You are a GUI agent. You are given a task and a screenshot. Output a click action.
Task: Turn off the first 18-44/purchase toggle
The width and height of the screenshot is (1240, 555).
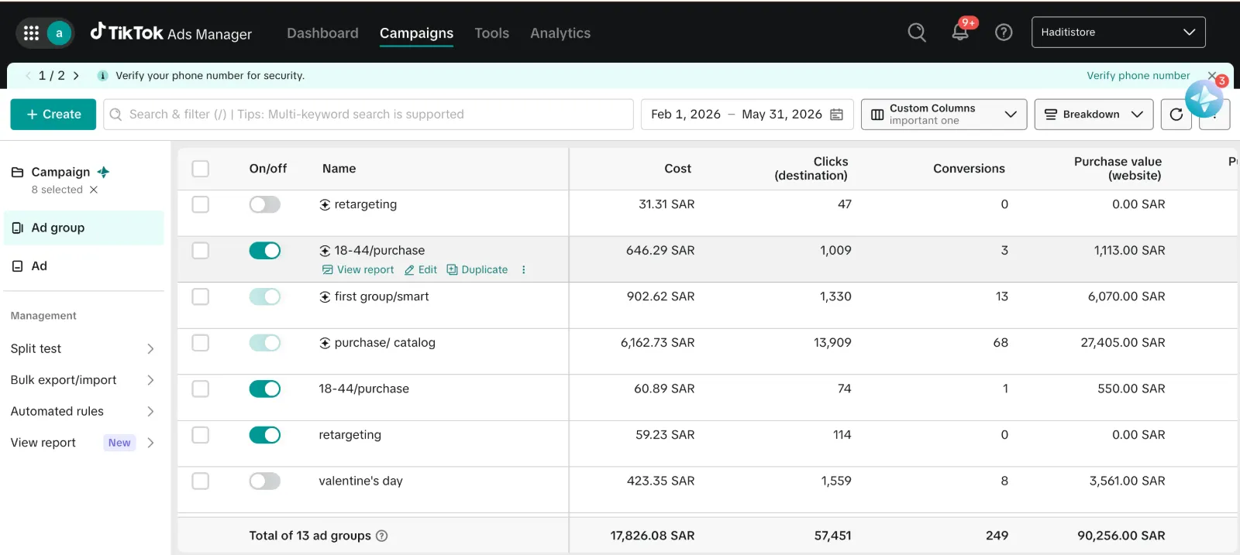coord(264,251)
